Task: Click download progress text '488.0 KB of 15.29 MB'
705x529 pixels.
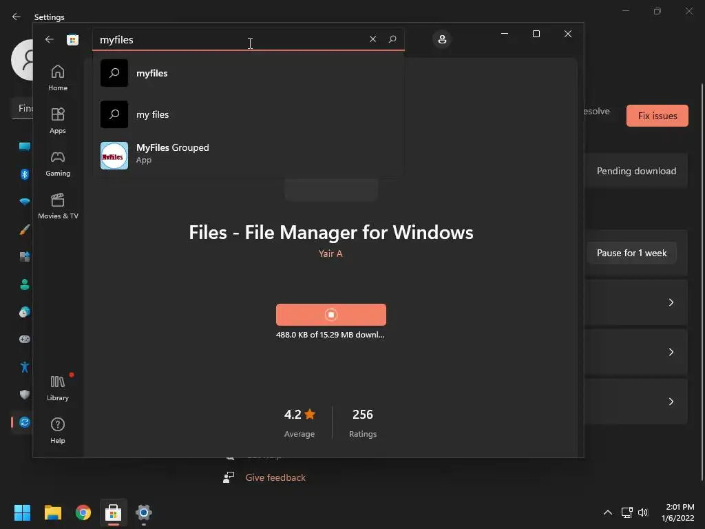Action: coord(330,335)
